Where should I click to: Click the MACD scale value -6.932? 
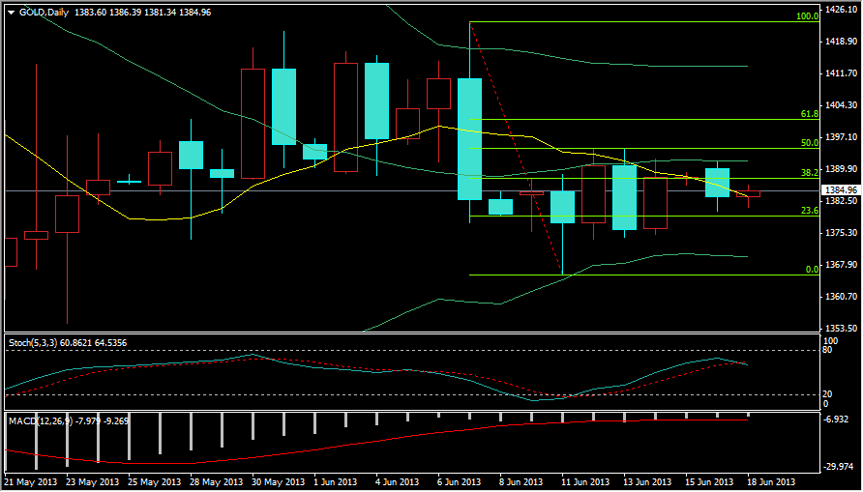point(837,420)
